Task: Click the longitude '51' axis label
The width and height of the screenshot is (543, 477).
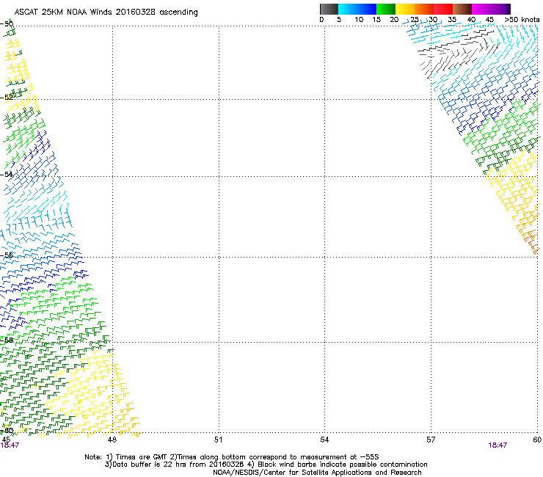Action: [x=218, y=440]
